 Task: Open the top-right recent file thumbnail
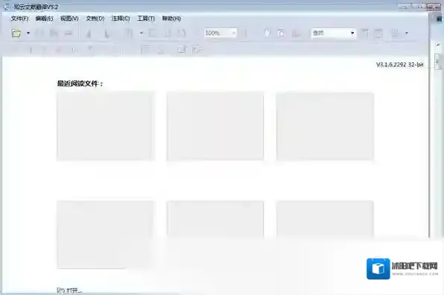click(325, 126)
